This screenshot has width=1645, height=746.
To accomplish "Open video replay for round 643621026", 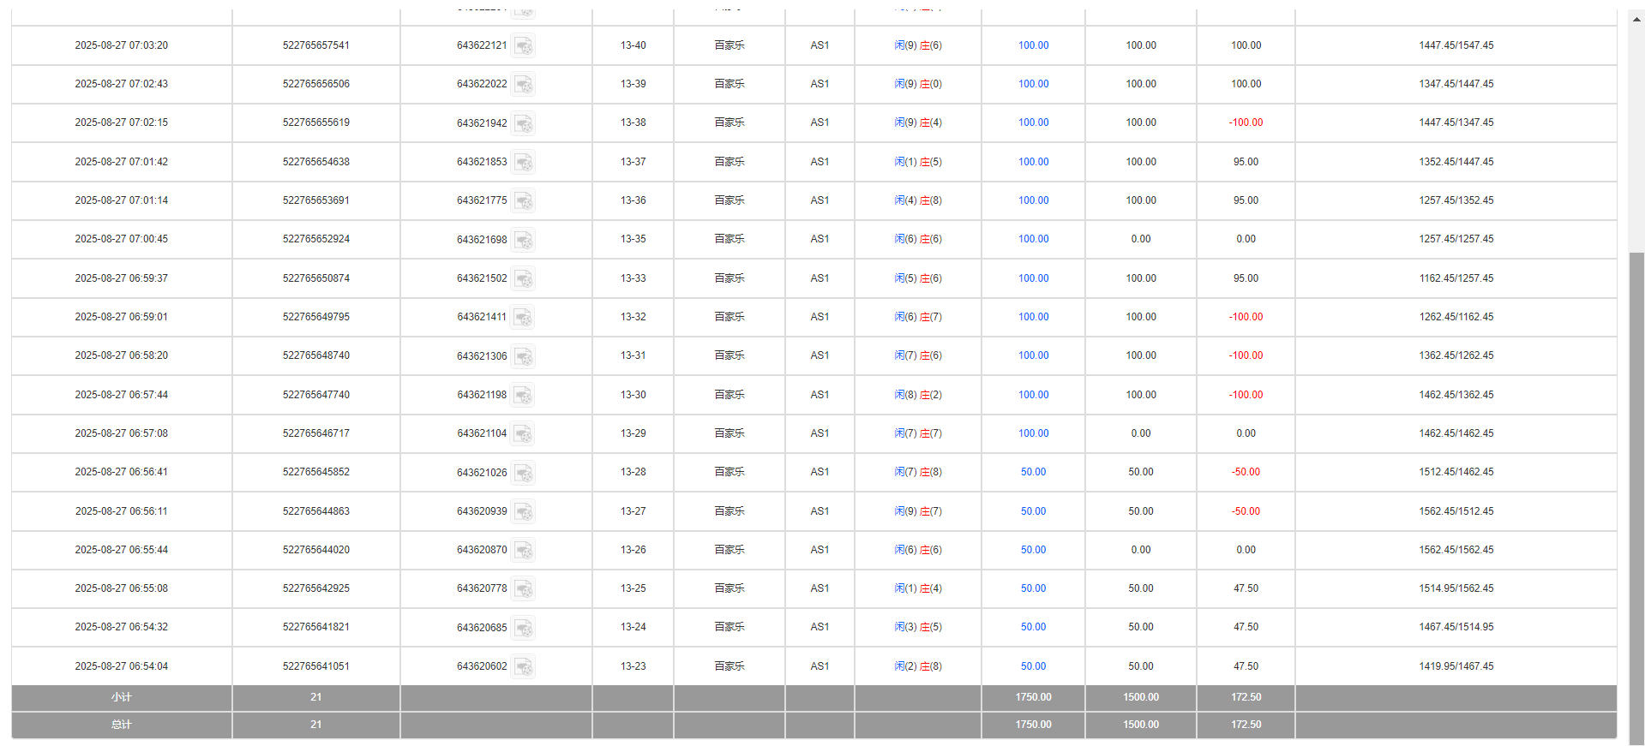I will pos(523,473).
